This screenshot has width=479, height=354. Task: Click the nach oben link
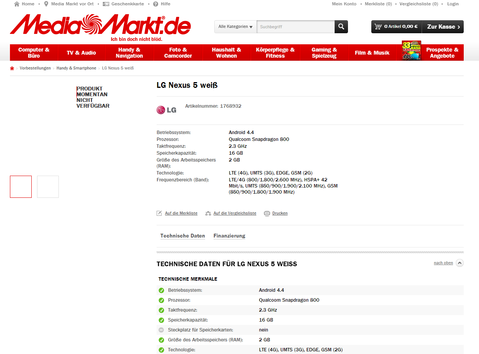point(443,263)
